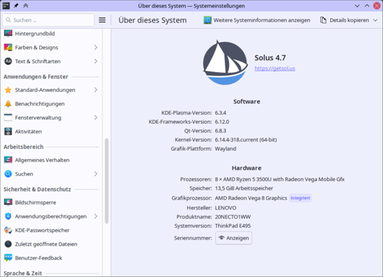The image size is (383, 277).
Task: Click the keep-above double arrow icon
Action: (x=26, y=6)
